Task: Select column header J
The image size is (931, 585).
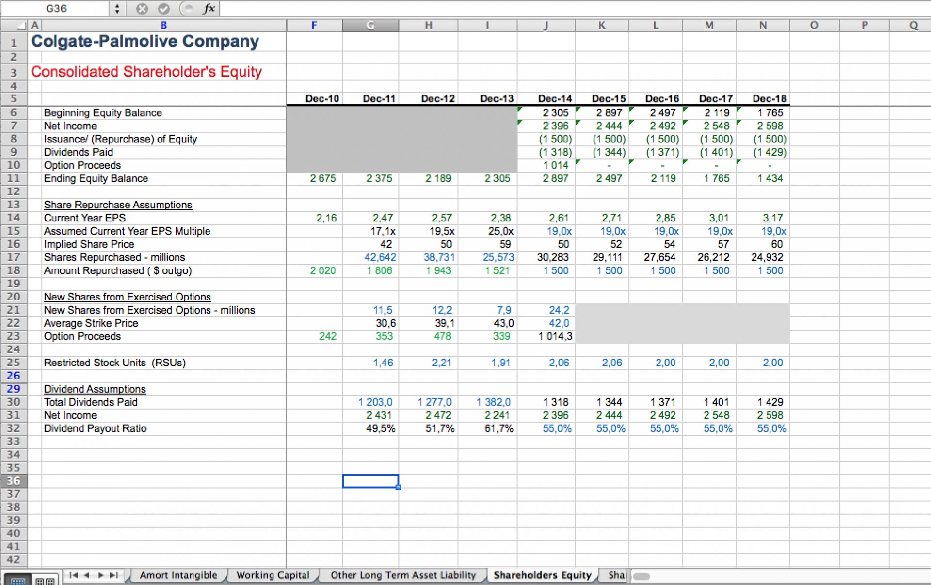Action: click(546, 25)
